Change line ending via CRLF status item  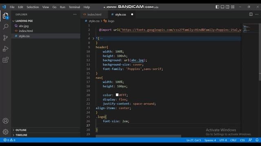pyautogui.click(x=233, y=140)
